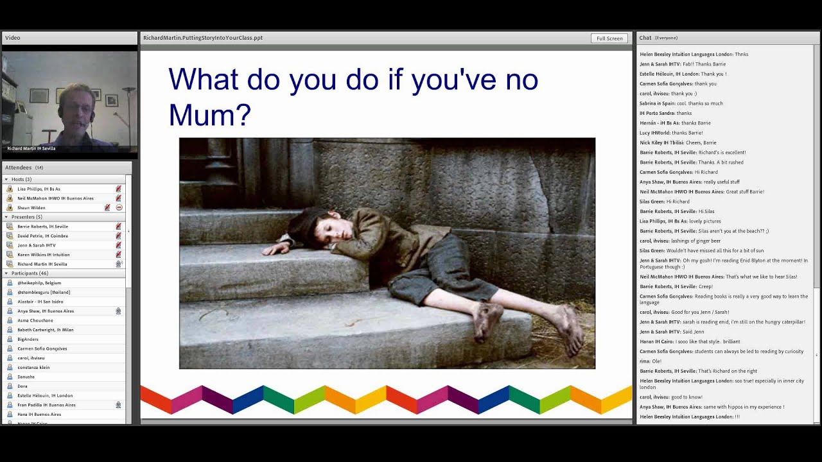The height and width of the screenshot is (462, 822).
Task: Click the muted microphone icon beside Jenn & Sarah IHTV
Action: point(118,245)
